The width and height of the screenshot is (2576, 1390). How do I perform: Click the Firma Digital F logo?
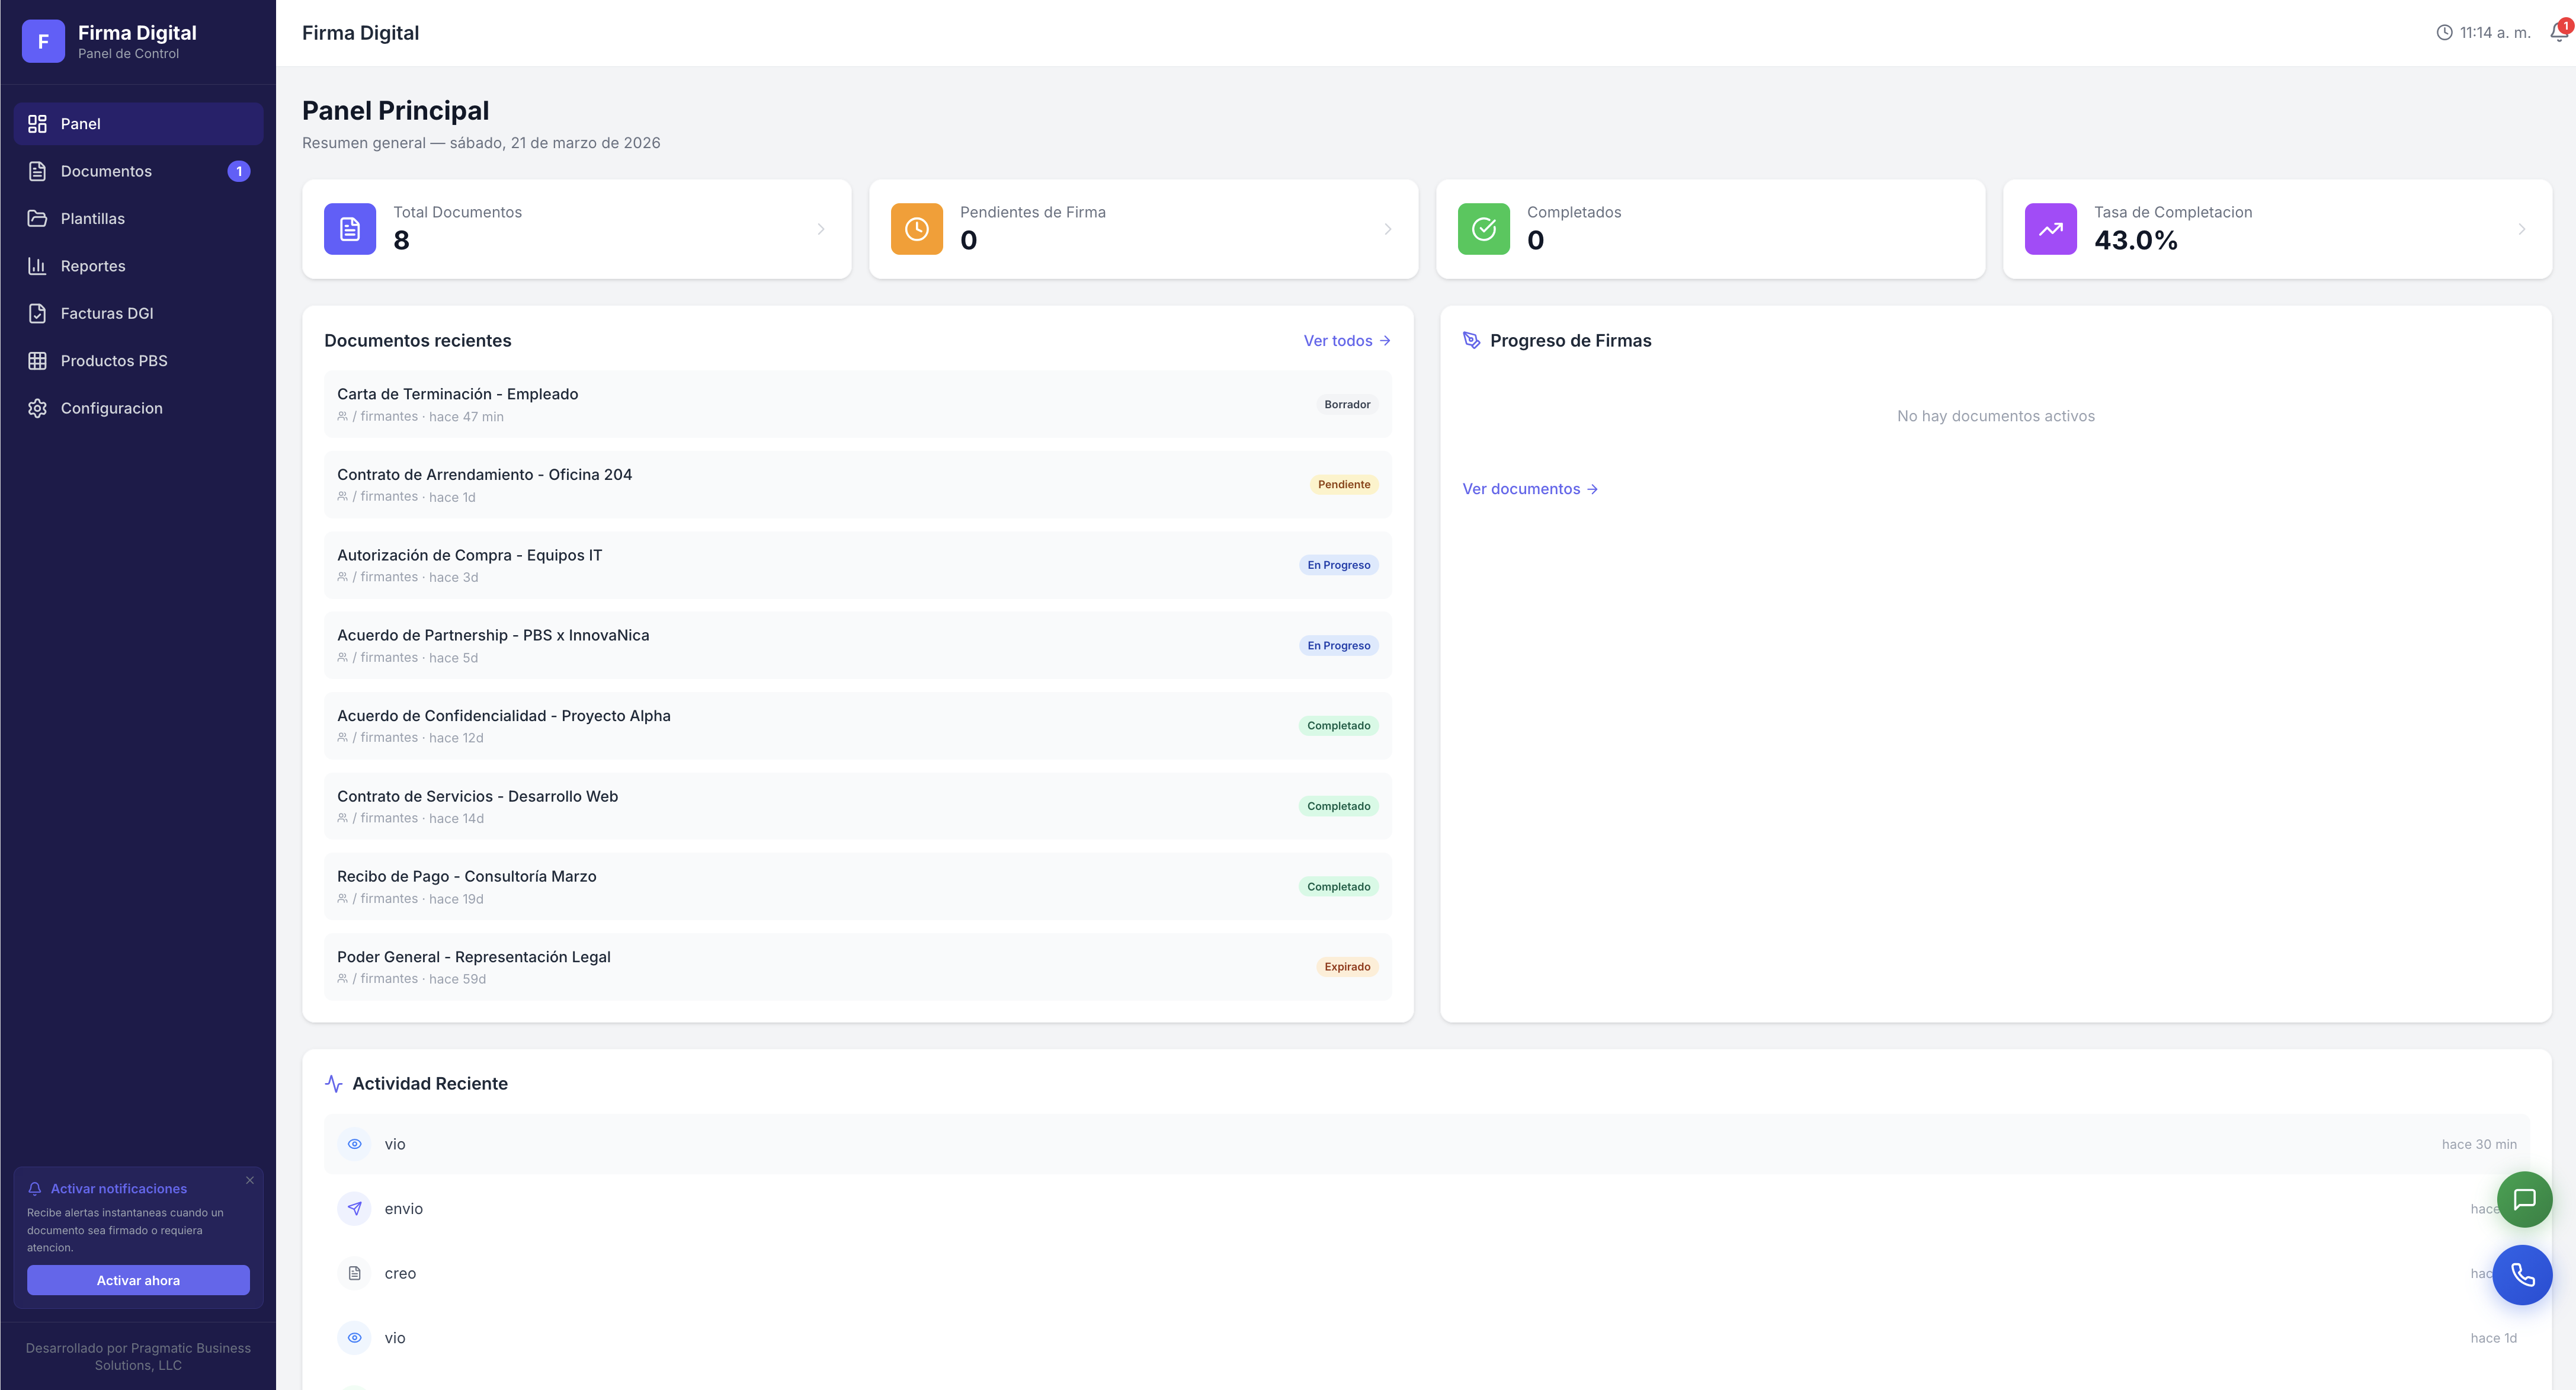(x=43, y=41)
